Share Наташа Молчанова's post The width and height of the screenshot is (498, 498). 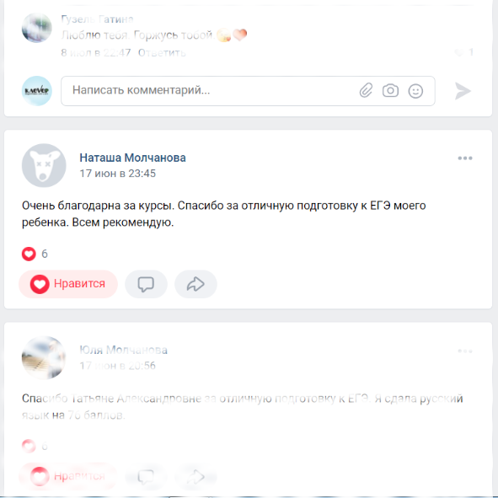[195, 284]
